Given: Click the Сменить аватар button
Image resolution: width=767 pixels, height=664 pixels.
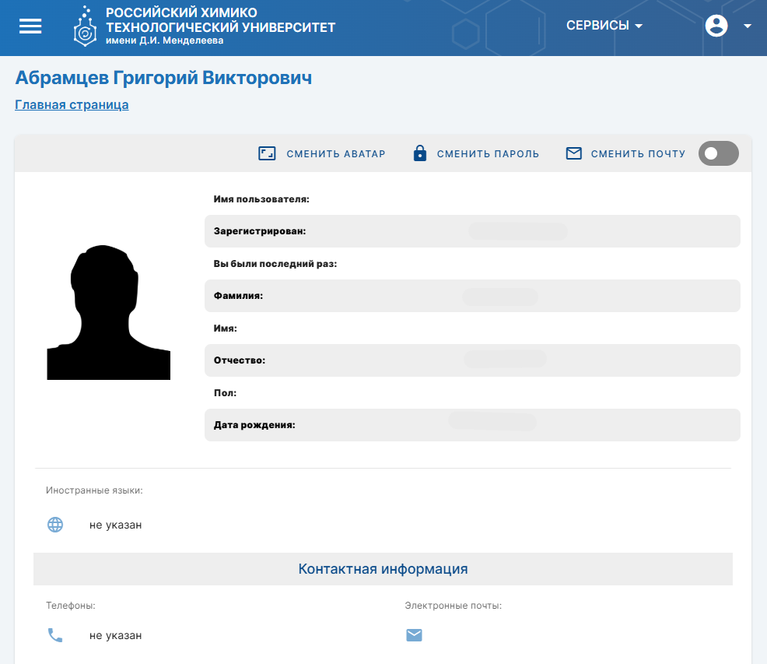Looking at the screenshot, I should [x=335, y=153].
